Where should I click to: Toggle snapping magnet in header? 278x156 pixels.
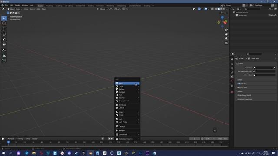click(x=116, y=9)
